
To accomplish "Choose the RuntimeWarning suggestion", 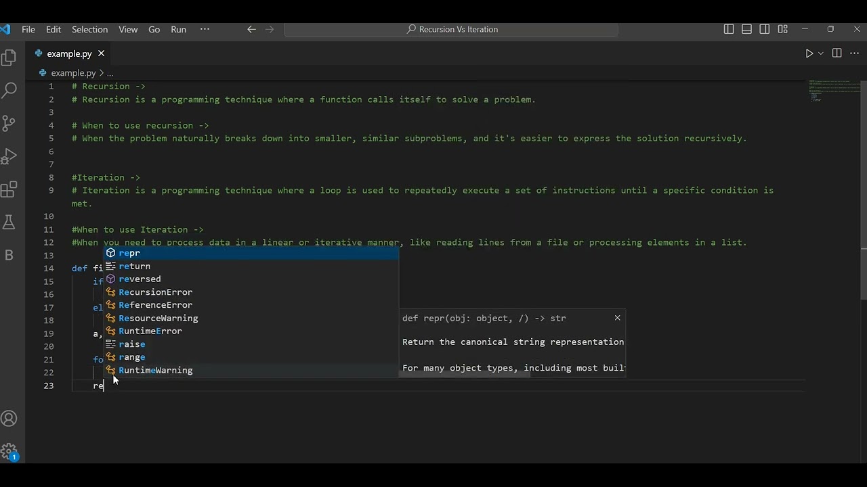I will pos(251,370).
